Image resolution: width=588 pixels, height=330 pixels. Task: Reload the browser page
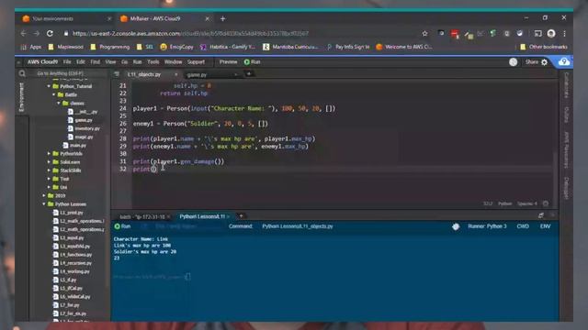click(50, 34)
